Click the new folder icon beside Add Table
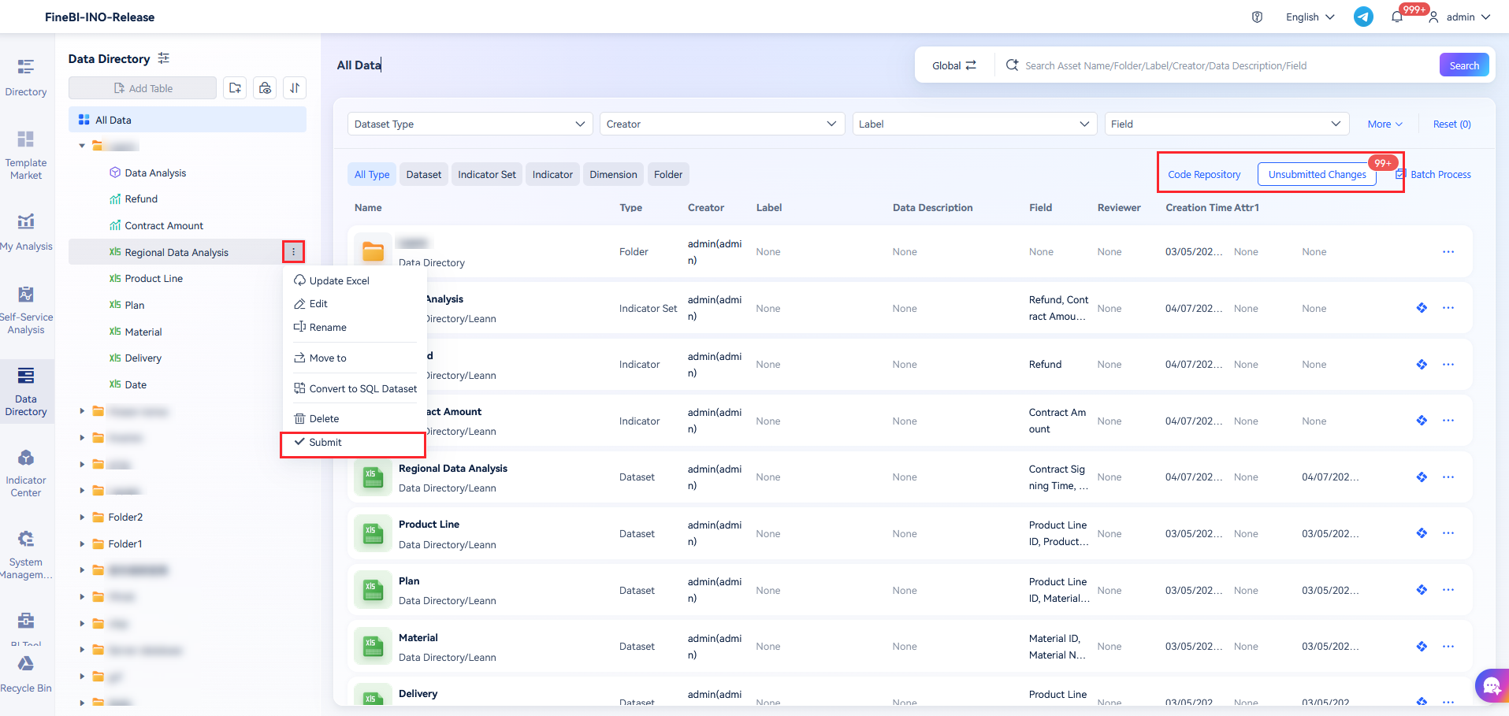The image size is (1509, 716). pyautogui.click(x=235, y=88)
